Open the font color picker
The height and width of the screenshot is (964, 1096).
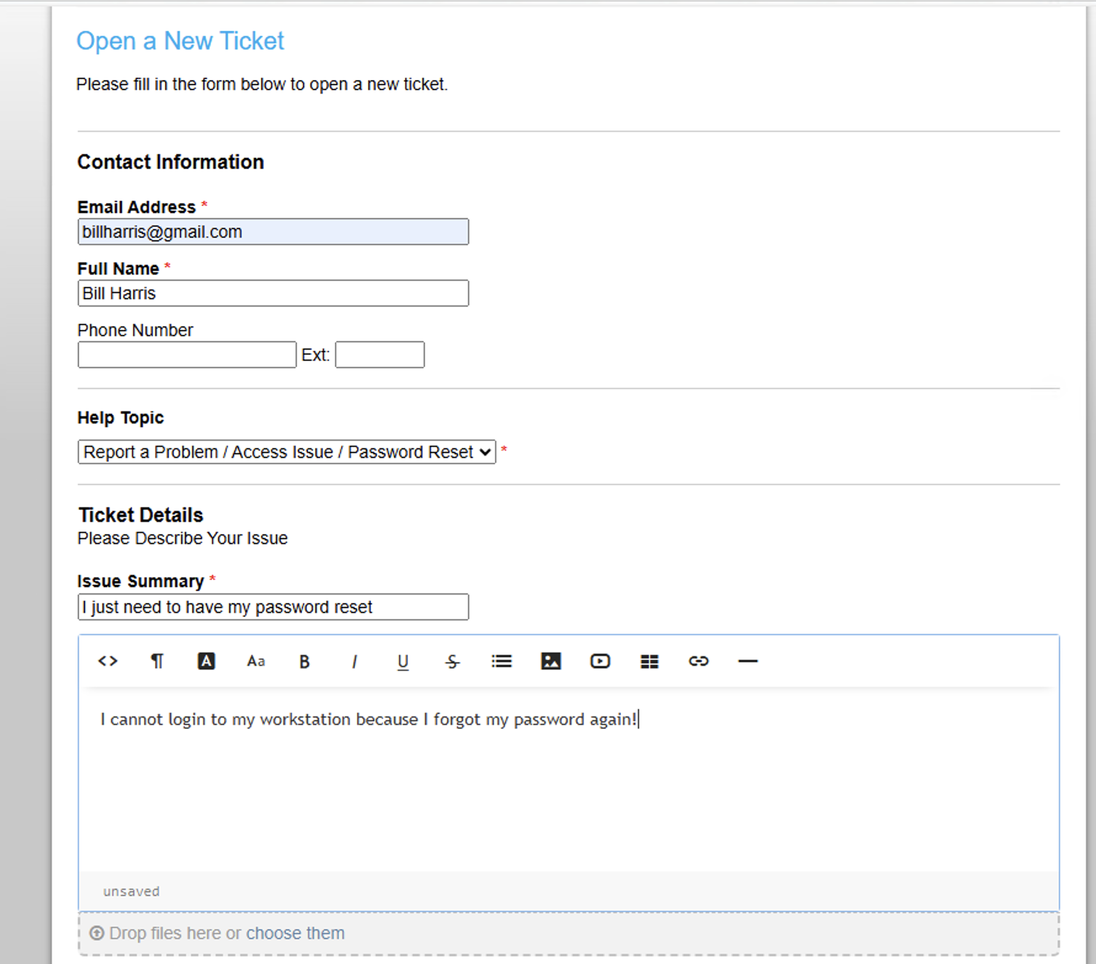(206, 661)
